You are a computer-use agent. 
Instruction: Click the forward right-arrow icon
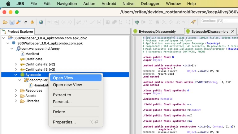70,22
